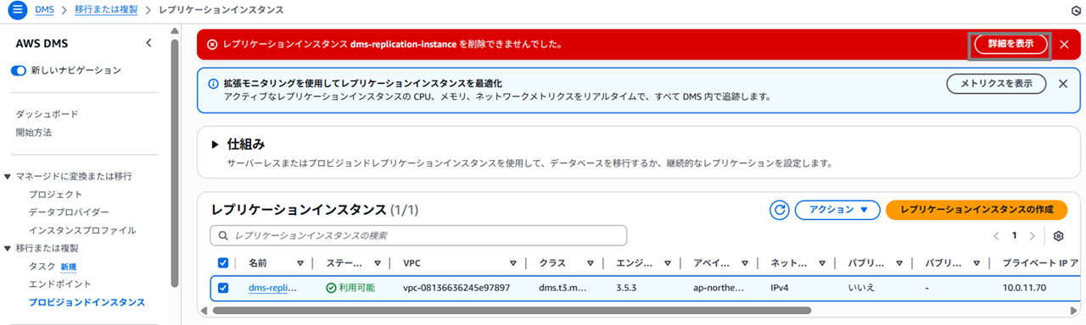Click page number 1 in pagination

coord(1014,236)
